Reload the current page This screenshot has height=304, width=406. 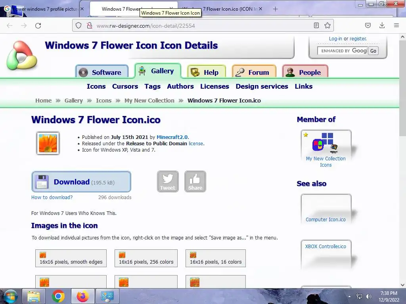coord(38,26)
